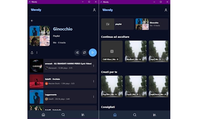
Task: Open the Workout playlist tile
Action: point(136,51)
